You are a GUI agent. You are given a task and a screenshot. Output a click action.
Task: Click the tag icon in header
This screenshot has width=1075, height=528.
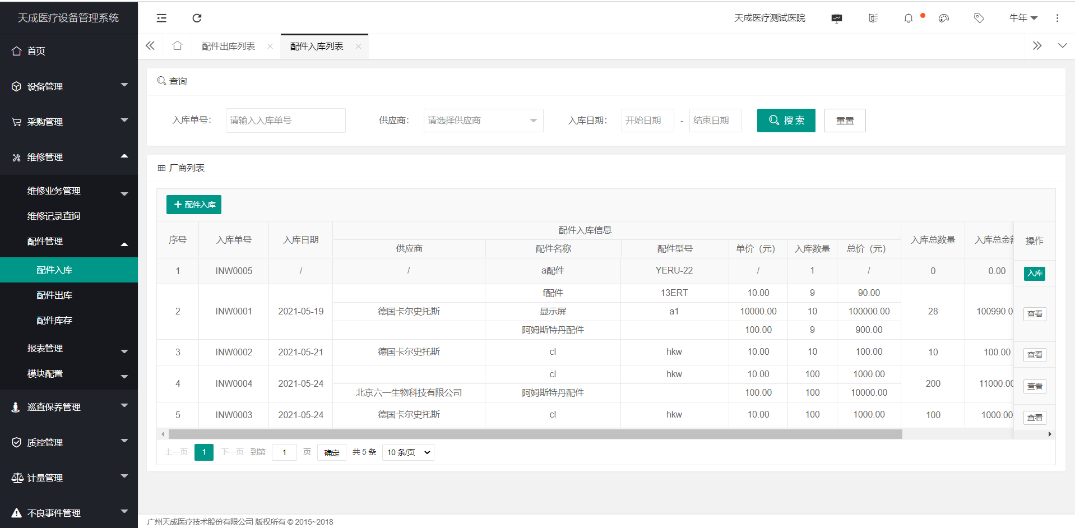[x=979, y=18]
